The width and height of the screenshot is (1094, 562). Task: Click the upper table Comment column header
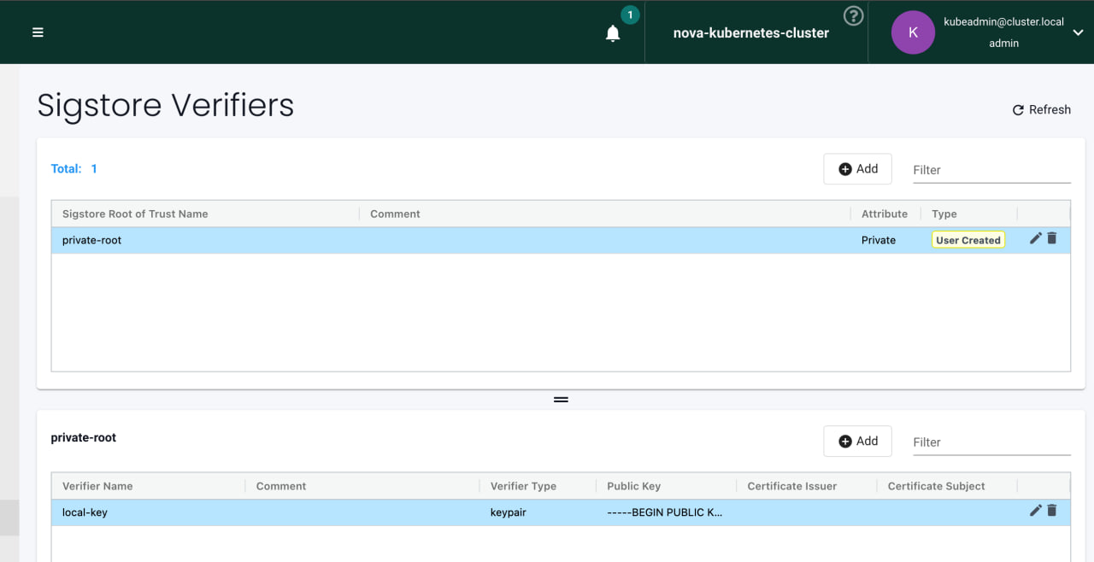pos(395,214)
